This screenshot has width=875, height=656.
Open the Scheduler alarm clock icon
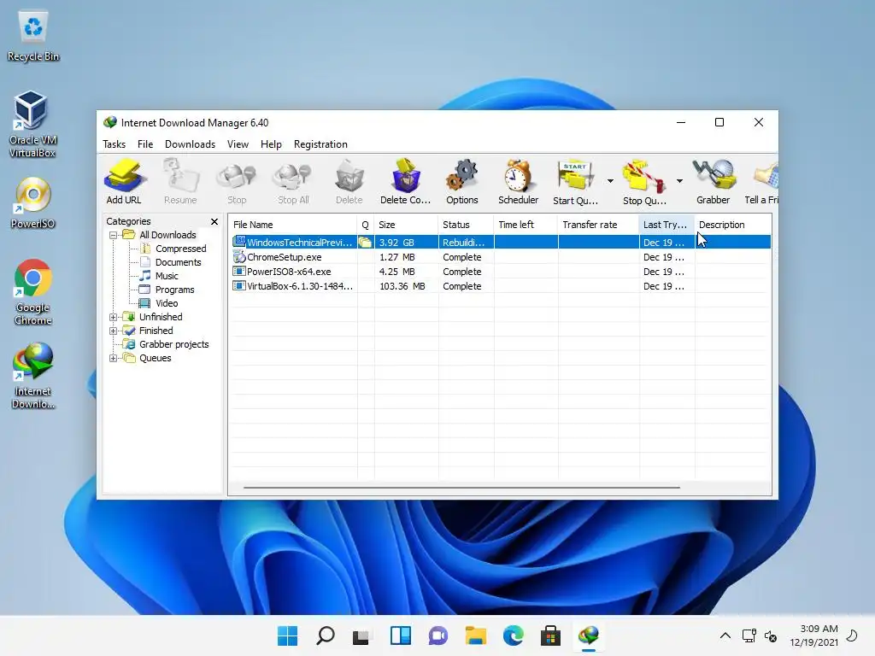(518, 182)
